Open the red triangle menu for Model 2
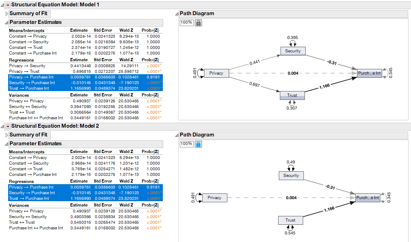411x242 pixels. [7, 126]
